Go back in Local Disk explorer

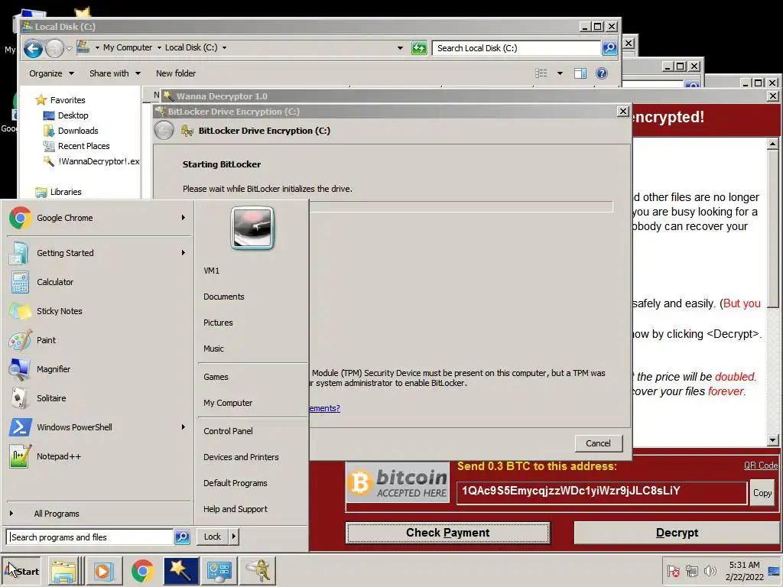pyautogui.click(x=33, y=48)
